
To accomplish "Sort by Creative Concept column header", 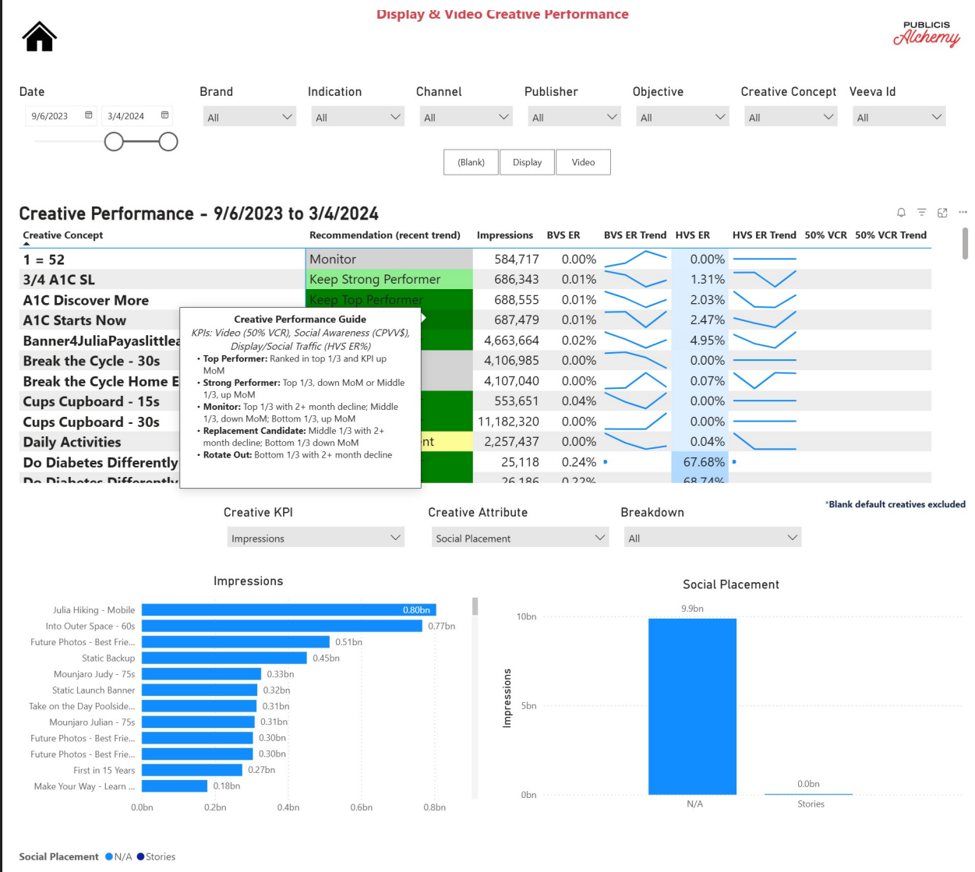I will point(63,235).
